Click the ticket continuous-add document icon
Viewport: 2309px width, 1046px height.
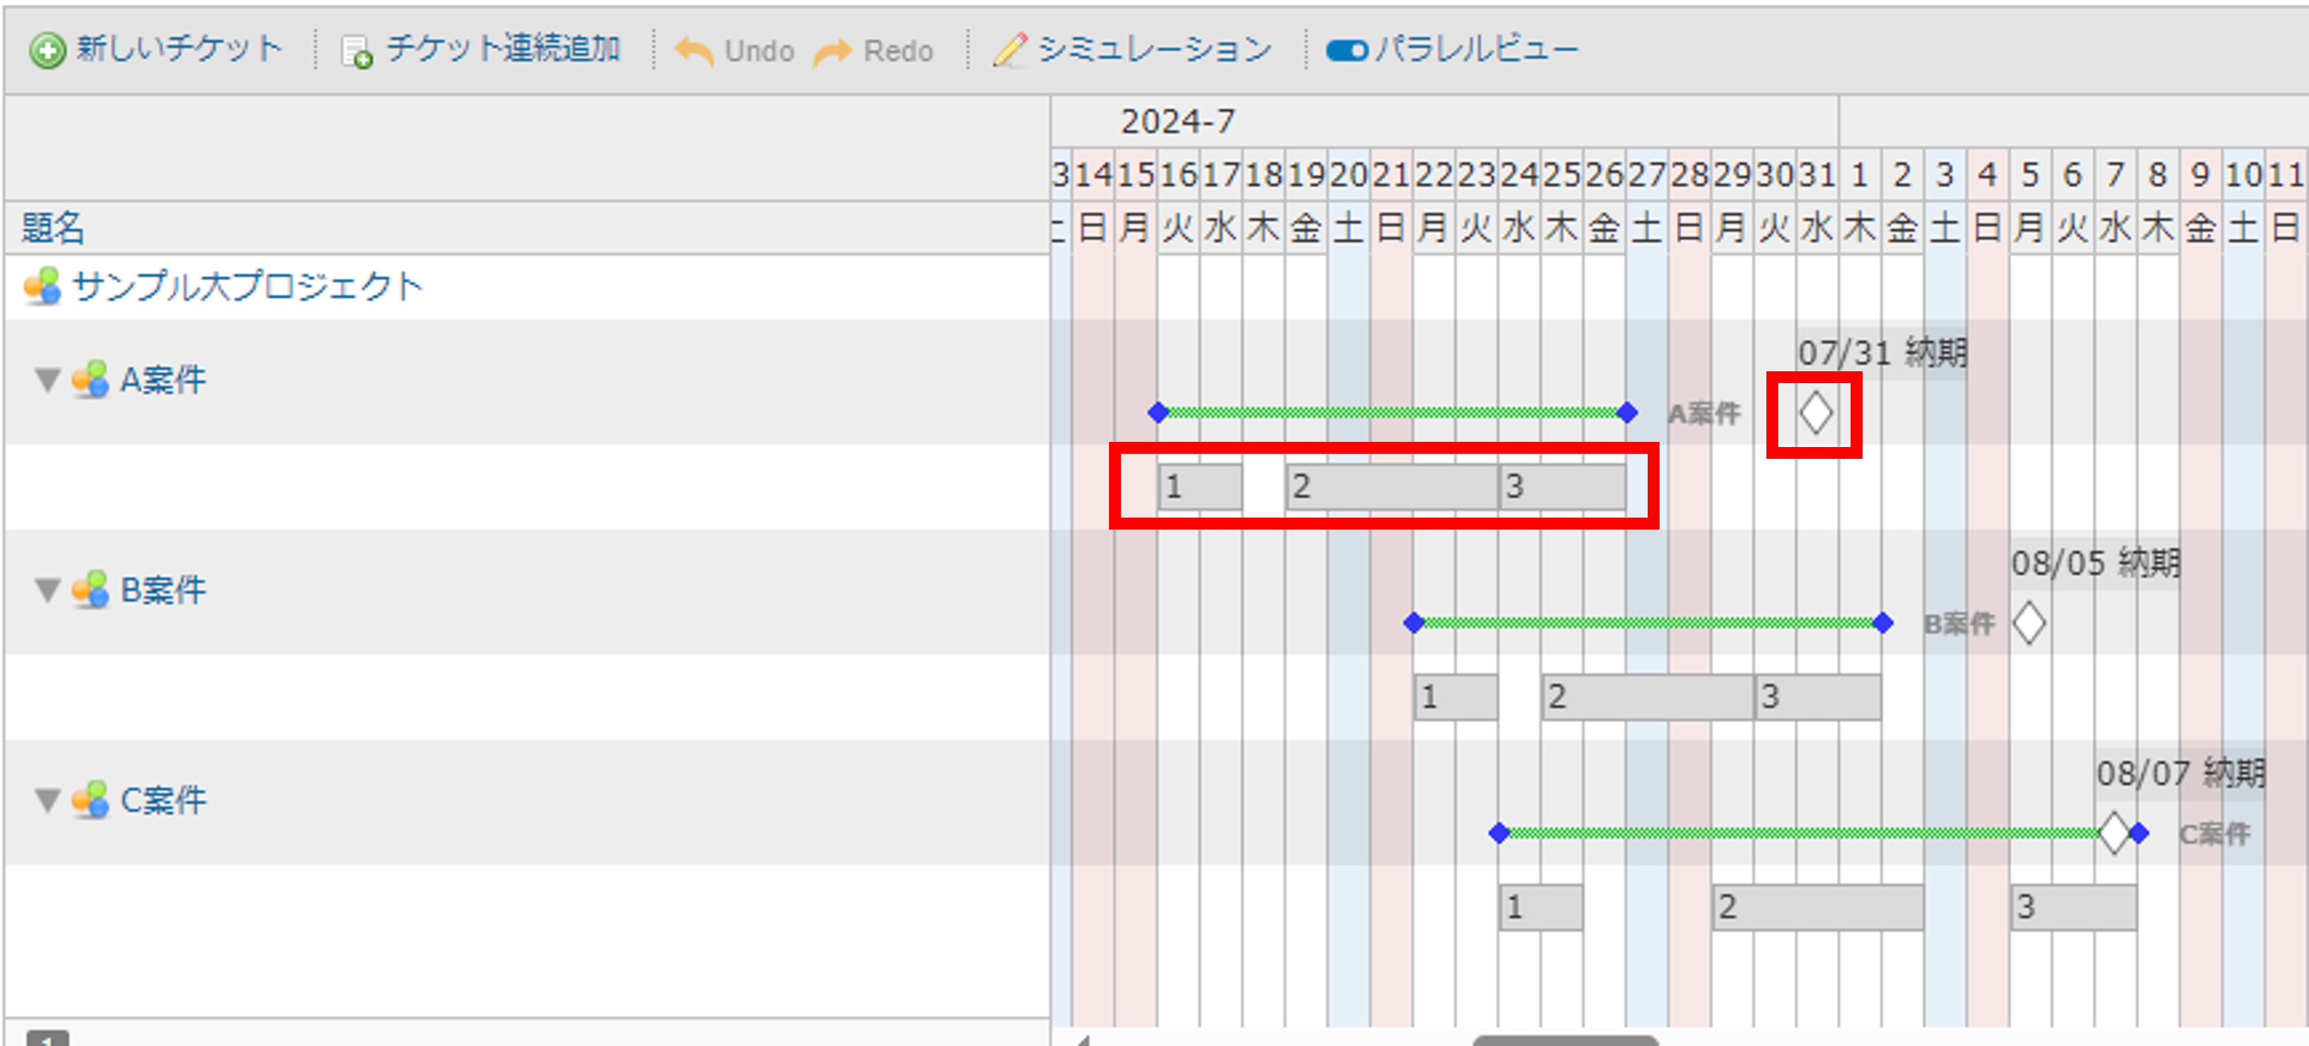coord(356,51)
